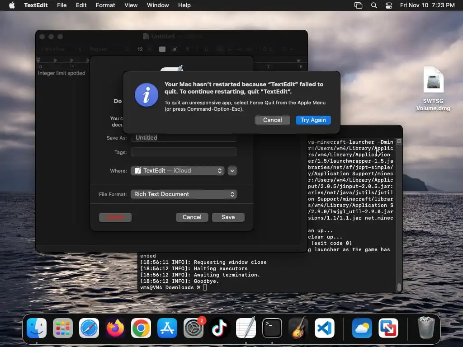463x347 pixels.
Task: Select the SWTSG Volume.dmg desktop file
Action: tap(433, 89)
